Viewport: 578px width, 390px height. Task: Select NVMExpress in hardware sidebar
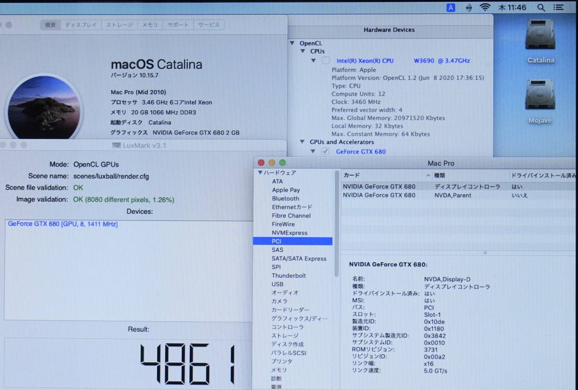tap(289, 233)
